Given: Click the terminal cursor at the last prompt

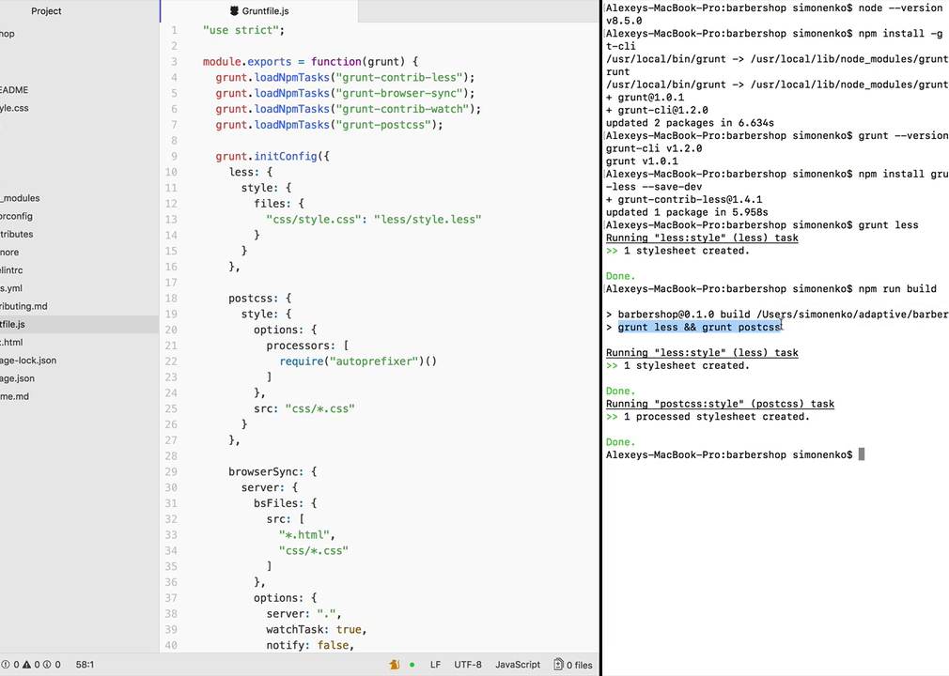Looking at the screenshot, I should (x=862, y=454).
